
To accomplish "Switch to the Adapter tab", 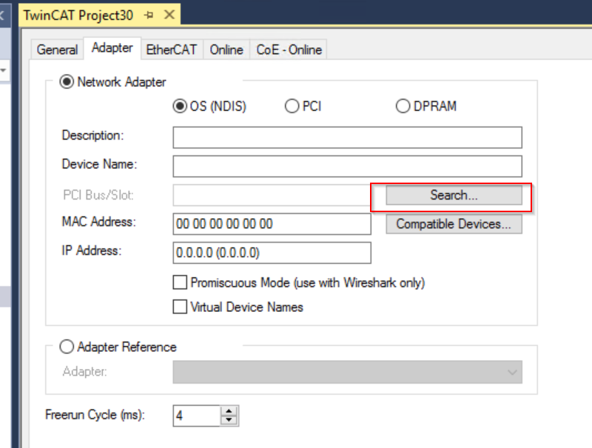I will (112, 48).
